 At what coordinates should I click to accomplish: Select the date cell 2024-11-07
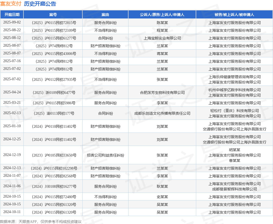click(12, 175)
